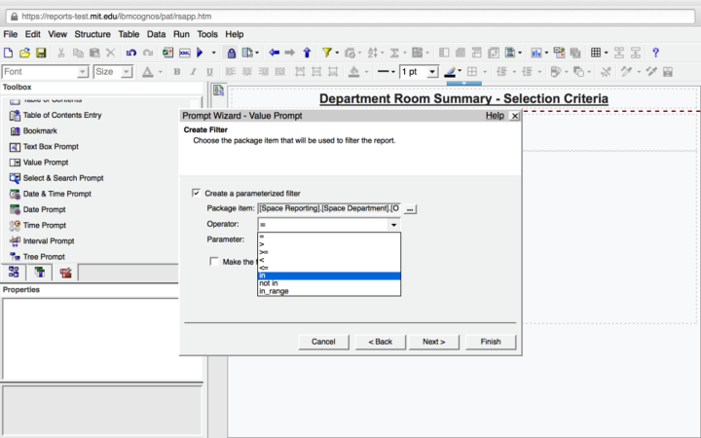
Task: Click the Run Report play icon
Action: pyautogui.click(x=200, y=53)
